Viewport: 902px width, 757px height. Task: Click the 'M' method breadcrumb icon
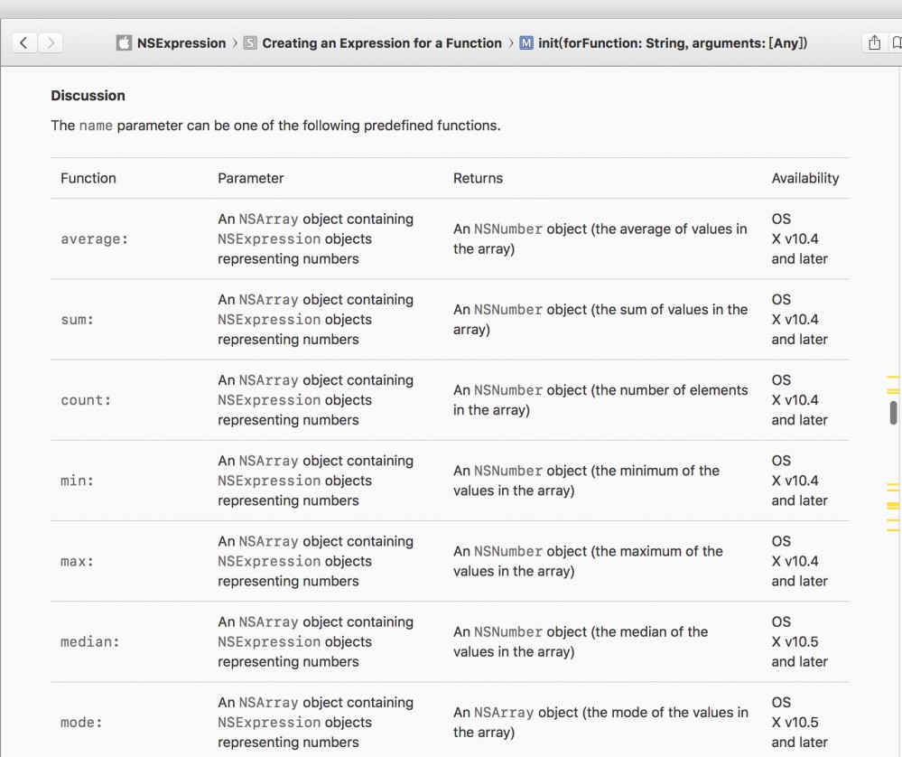tap(526, 42)
